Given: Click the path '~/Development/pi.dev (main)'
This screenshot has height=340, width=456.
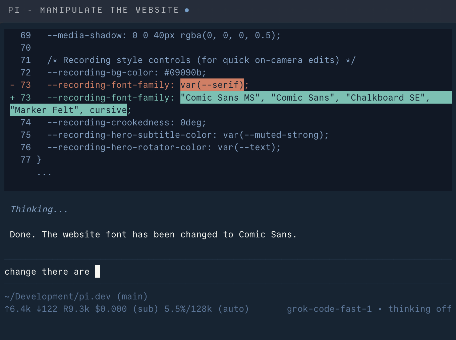Looking at the screenshot, I should (x=76, y=296).
